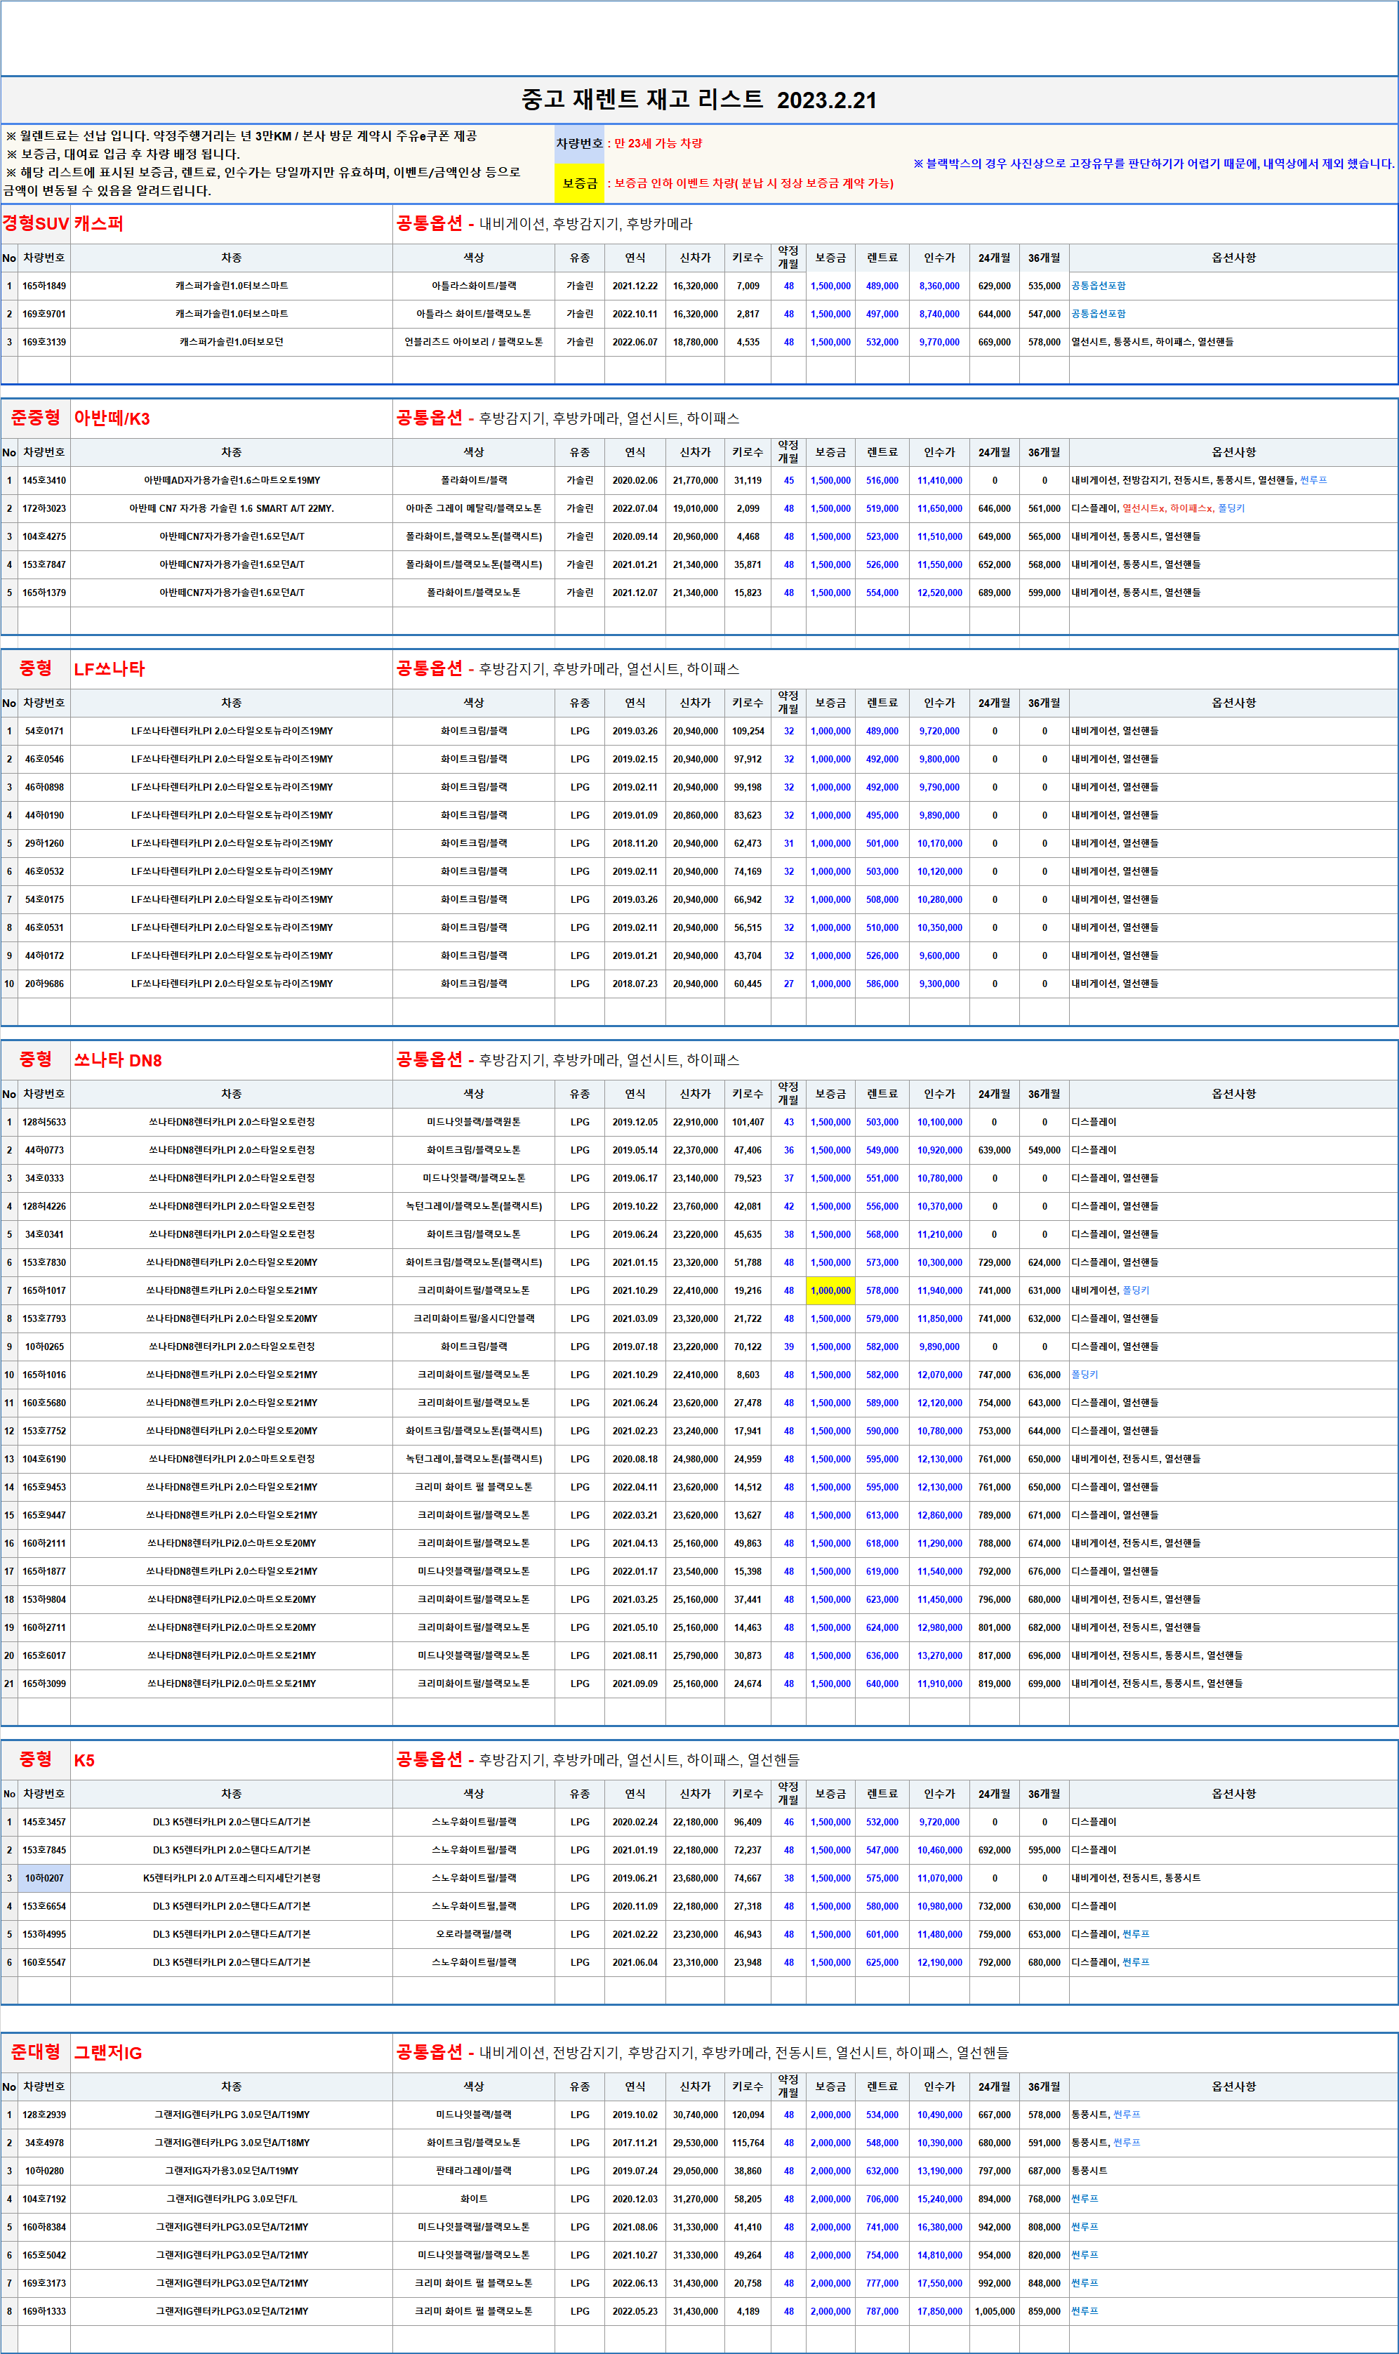Click the color cell '언블리즈드 아이보리 / 블랙모노톤'
Image resolution: width=1399 pixels, height=2354 pixels.
(473, 342)
